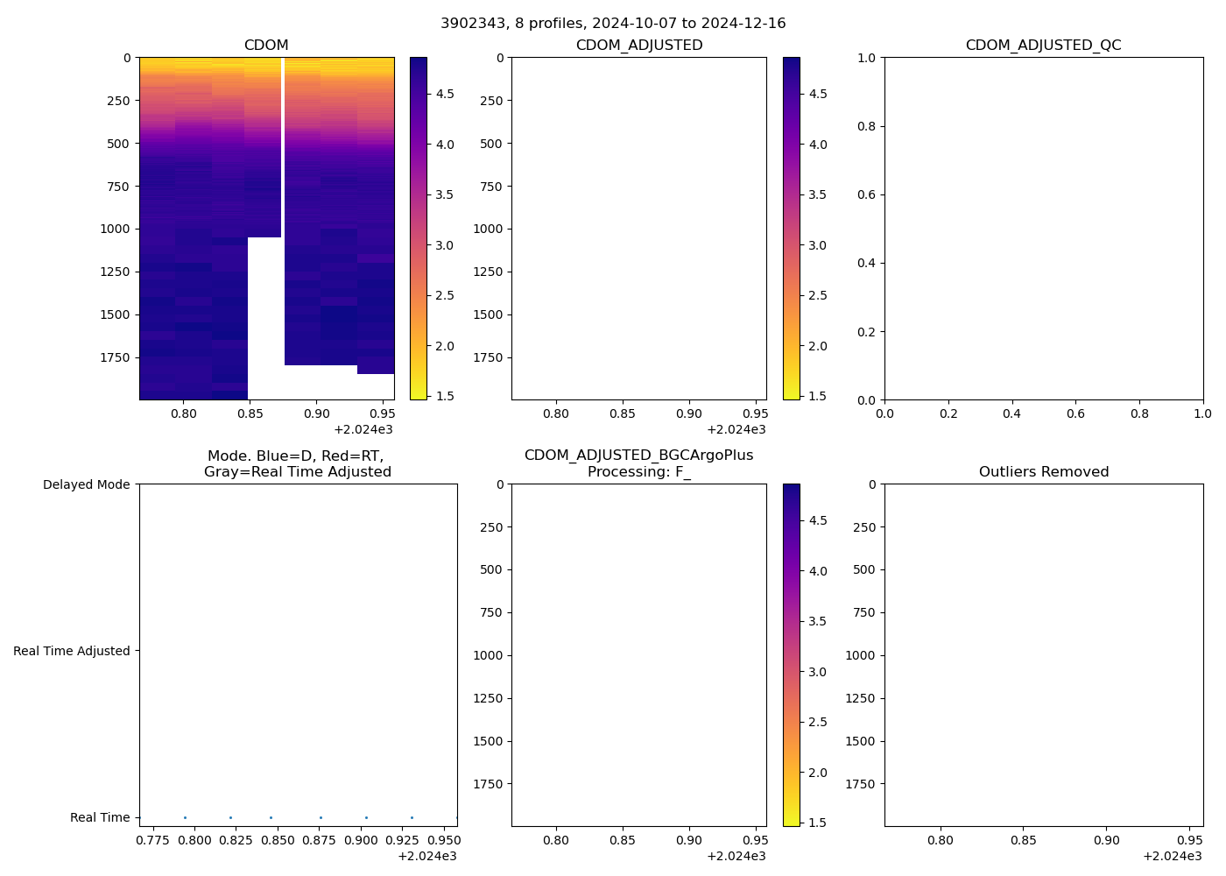Click the empty Outliers Removed plot area
The width and height of the screenshot is (1226, 876).
pyautogui.click(x=1043, y=654)
